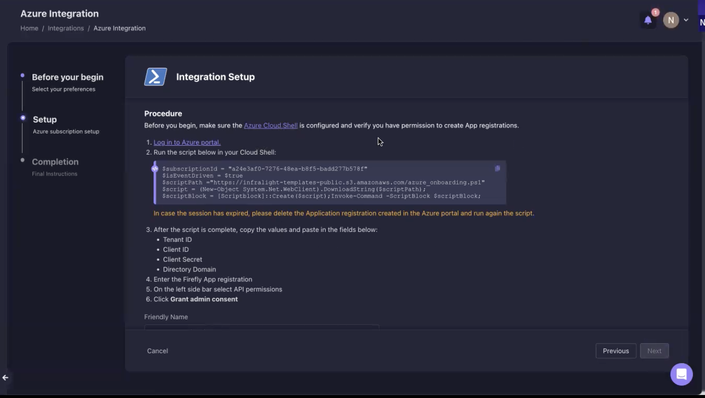Click the $scriptBlock line in script
The height and width of the screenshot is (398, 705).
(322, 196)
